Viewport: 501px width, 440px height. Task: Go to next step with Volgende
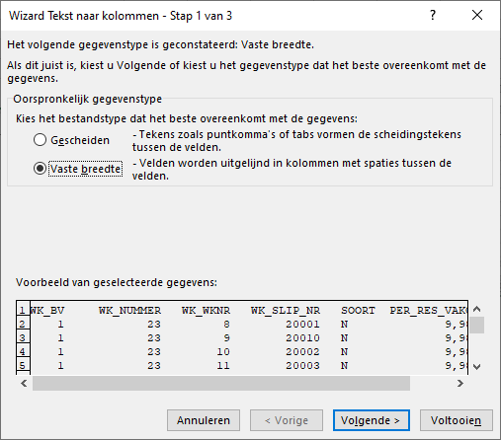coord(372,420)
